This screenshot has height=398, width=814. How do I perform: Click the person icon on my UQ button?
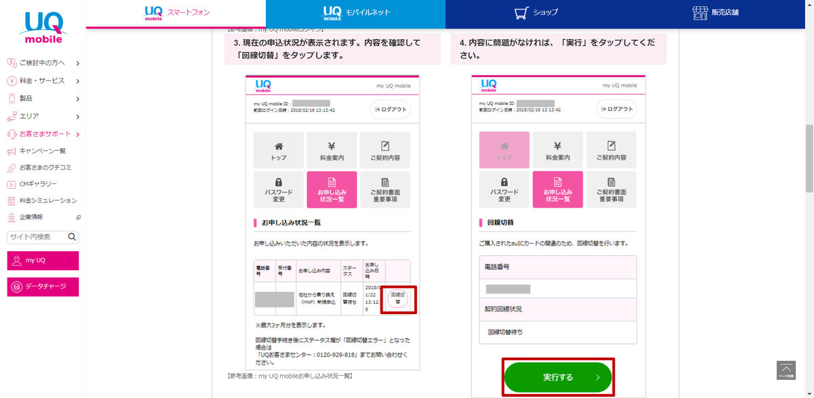17,261
